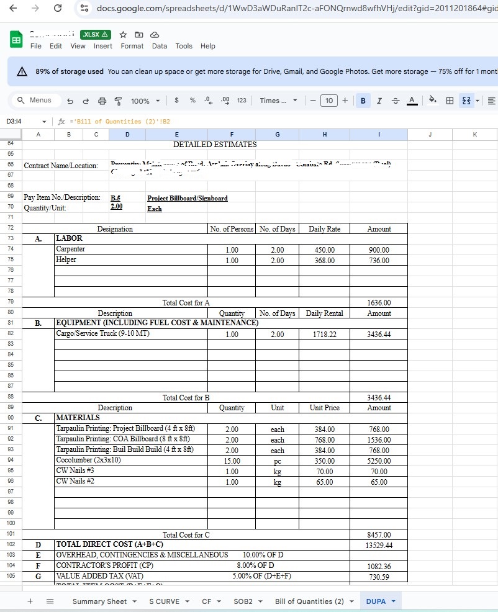Click the Get more storage link

(399, 71)
